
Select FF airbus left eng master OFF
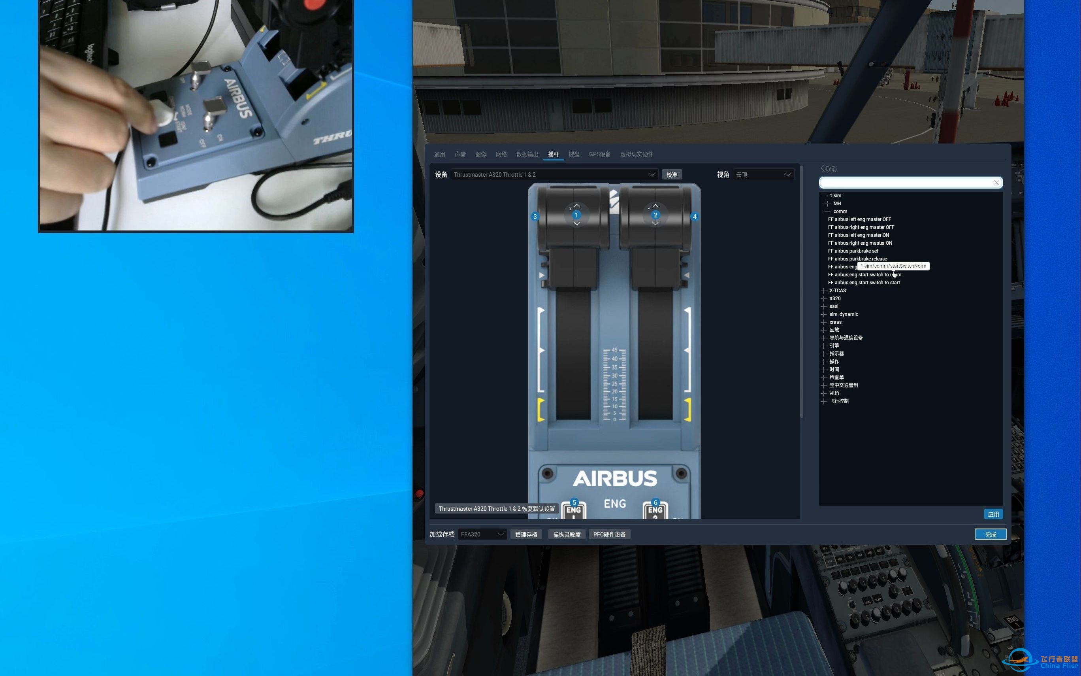(859, 219)
